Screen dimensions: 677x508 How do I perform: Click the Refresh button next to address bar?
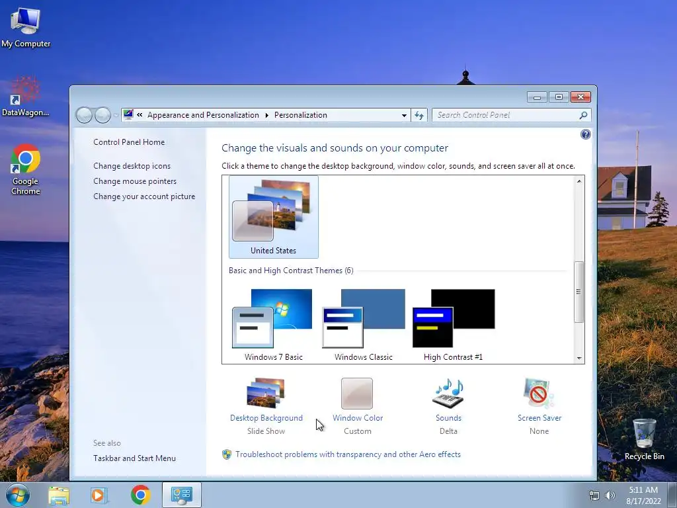(x=419, y=115)
